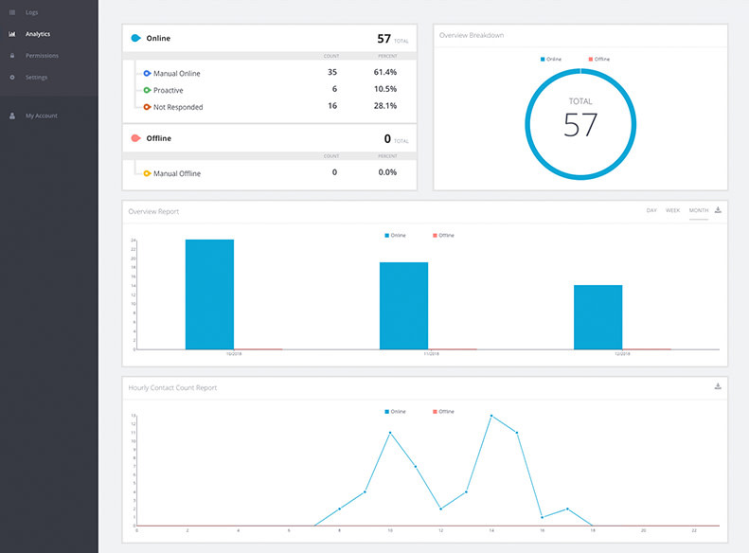Click the My Account user icon

pos(12,116)
